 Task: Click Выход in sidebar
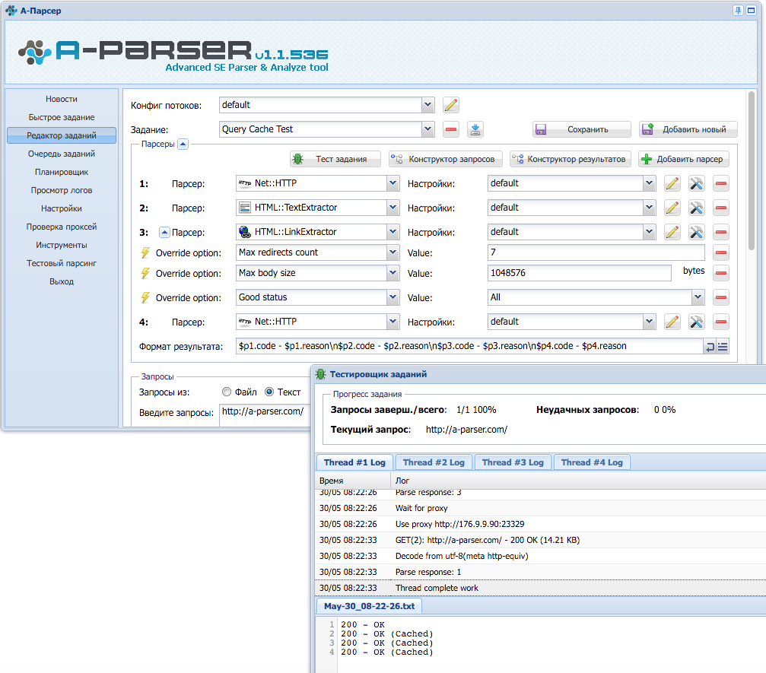coord(62,281)
